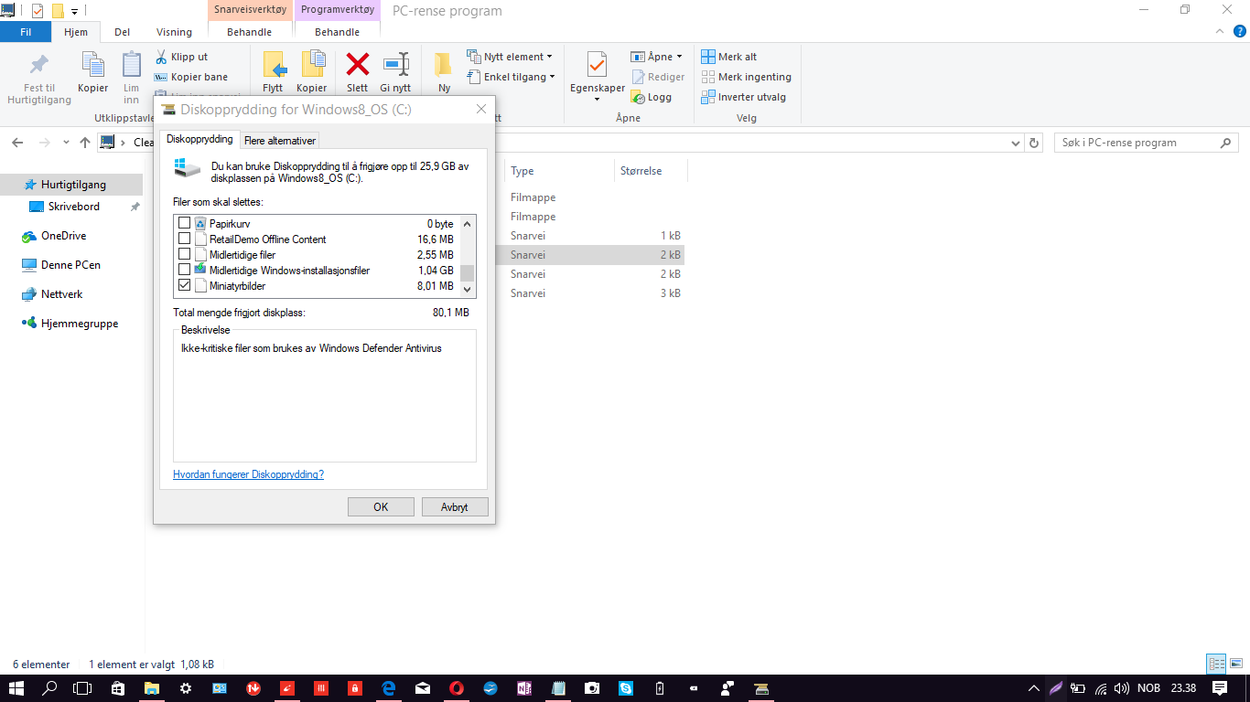Switch to Flere alternativer tab
Viewport: 1250px width, 702px height.
coord(280,141)
